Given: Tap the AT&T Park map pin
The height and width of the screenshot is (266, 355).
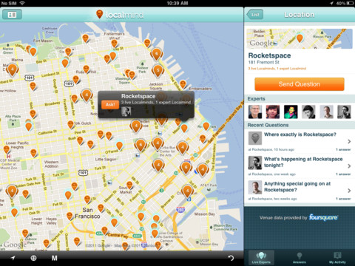Looking at the screenshot, I should pos(187,191).
